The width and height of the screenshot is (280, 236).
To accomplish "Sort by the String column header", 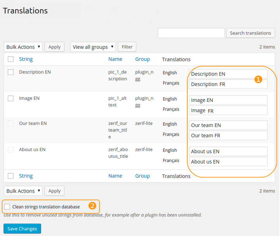I will pos(26,59).
